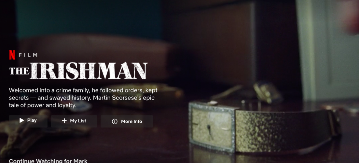The height and width of the screenshot is (163, 359).
Task: Click the circled info icon
Action: (x=114, y=121)
